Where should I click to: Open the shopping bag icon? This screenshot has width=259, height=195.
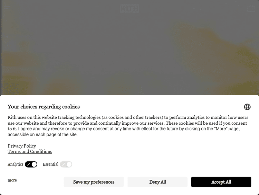click(x=251, y=8)
